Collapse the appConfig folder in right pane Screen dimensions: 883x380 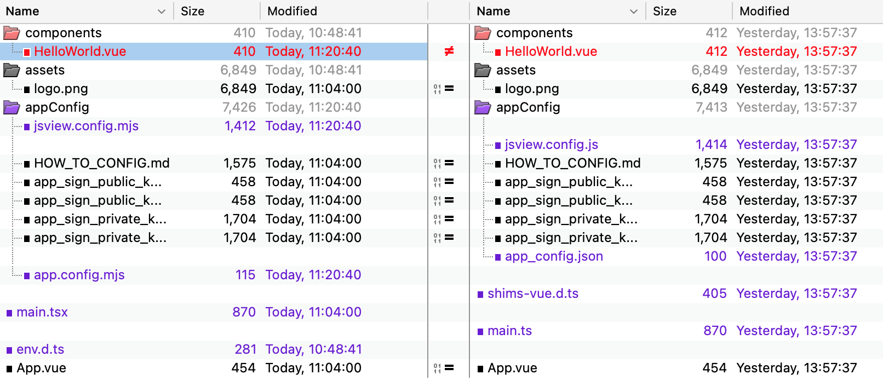(x=483, y=107)
